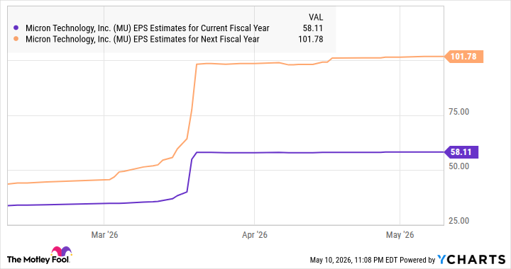This screenshot has height=269, width=511.
Task: Click the VAL column header
Action: (x=316, y=17)
